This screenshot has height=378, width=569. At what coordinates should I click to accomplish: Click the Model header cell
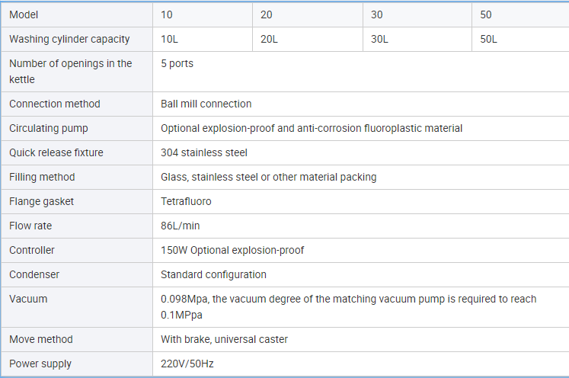point(24,15)
